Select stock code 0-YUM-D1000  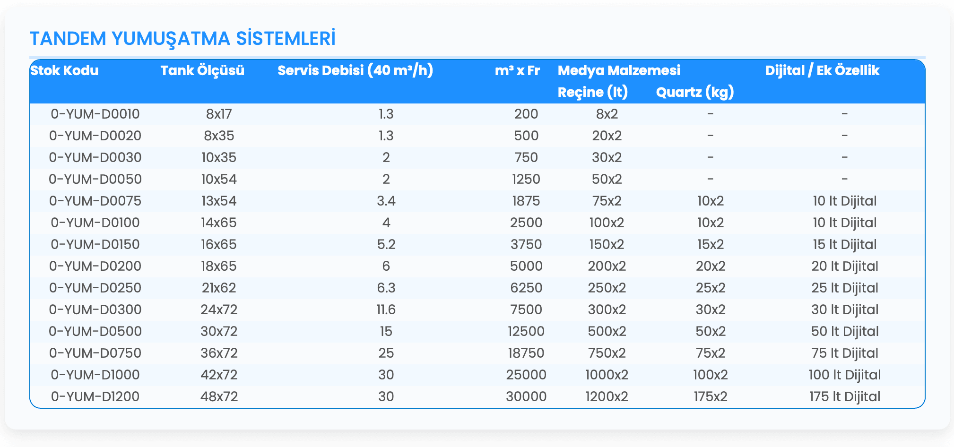tap(95, 375)
